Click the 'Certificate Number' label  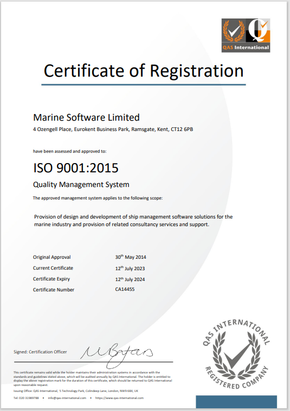point(54,290)
